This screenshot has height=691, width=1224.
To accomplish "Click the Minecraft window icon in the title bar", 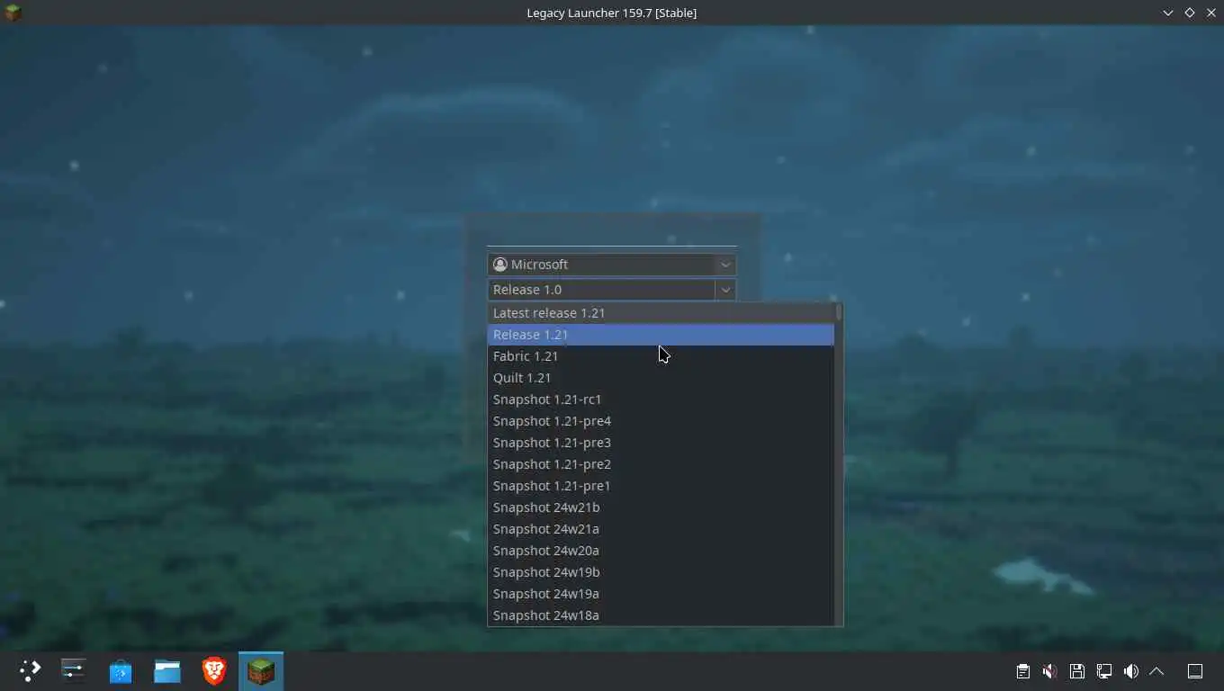I will point(12,13).
